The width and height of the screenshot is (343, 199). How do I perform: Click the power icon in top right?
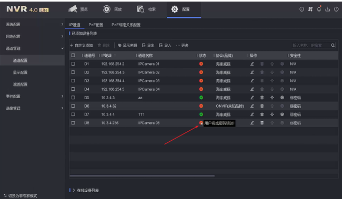pyautogui.click(x=336, y=9)
